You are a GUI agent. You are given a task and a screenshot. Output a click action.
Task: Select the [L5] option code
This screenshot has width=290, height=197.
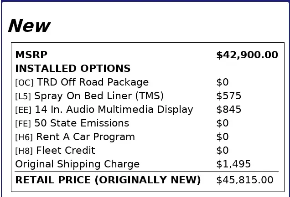point(23,96)
